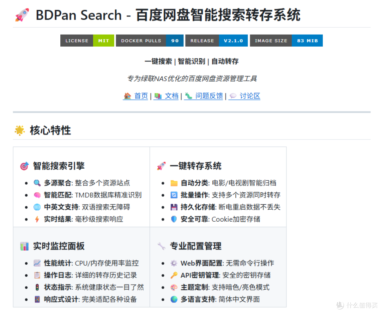Image resolution: width=381 pixels, height=313 pixels.
Task: Click the shield icon beside 安全可靠
Action: [174, 219]
